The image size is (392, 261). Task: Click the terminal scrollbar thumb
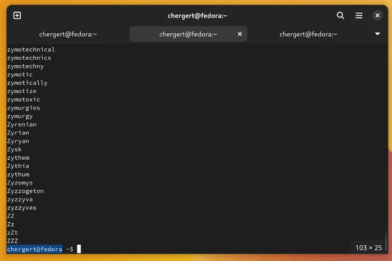click(386, 240)
